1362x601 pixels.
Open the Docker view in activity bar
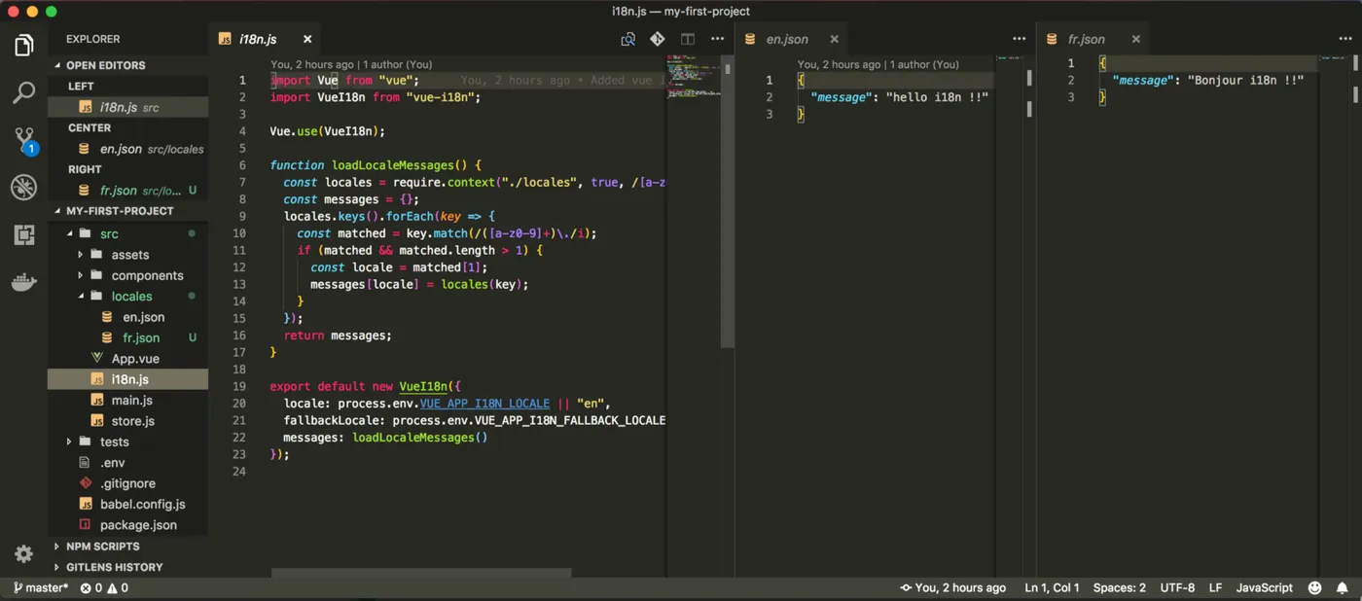(23, 282)
